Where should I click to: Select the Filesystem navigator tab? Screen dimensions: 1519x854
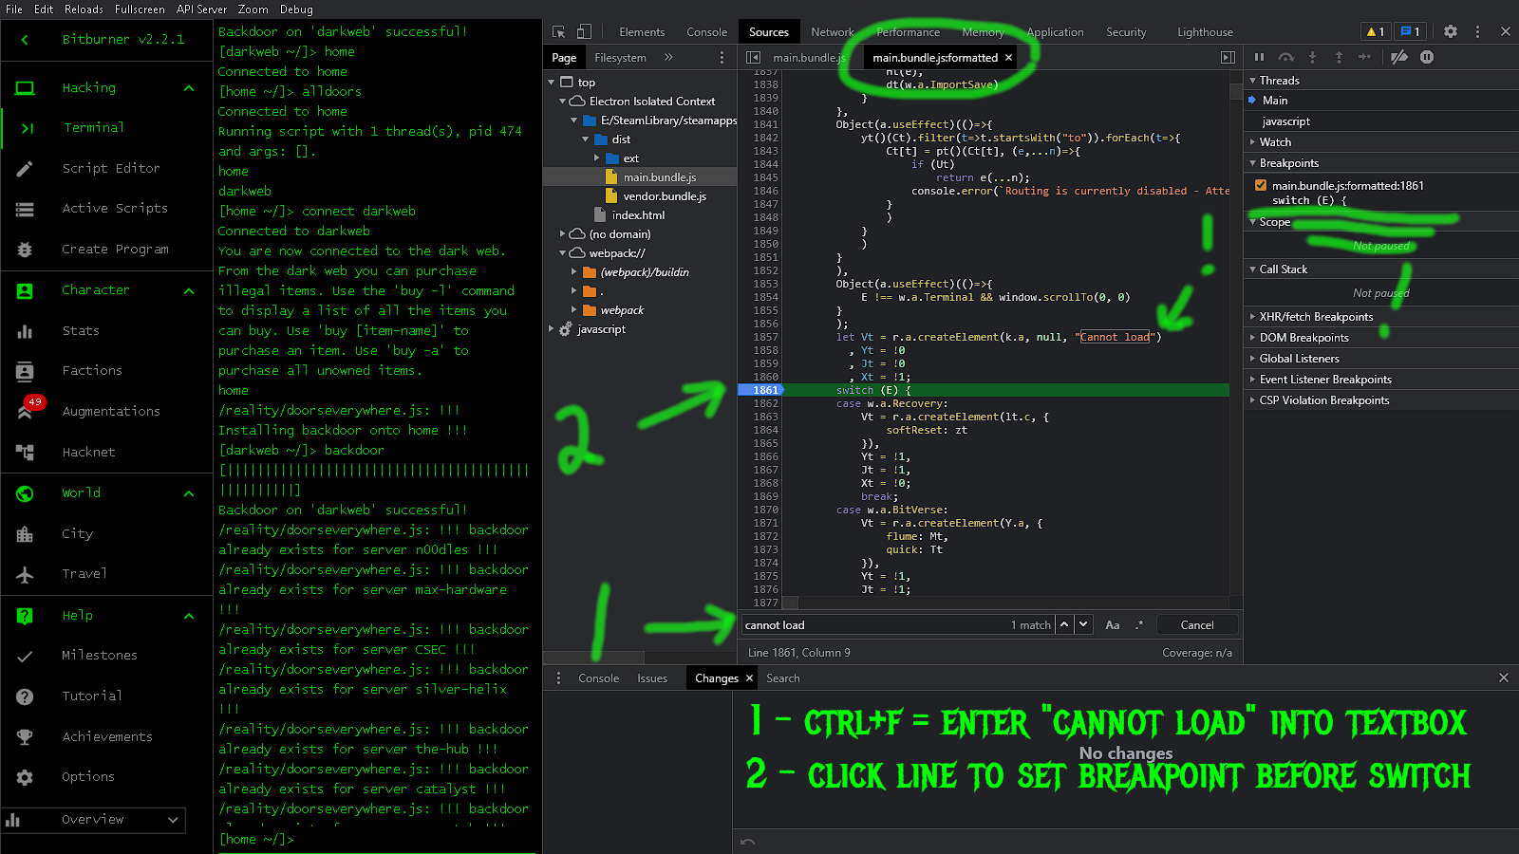[620, 58]
